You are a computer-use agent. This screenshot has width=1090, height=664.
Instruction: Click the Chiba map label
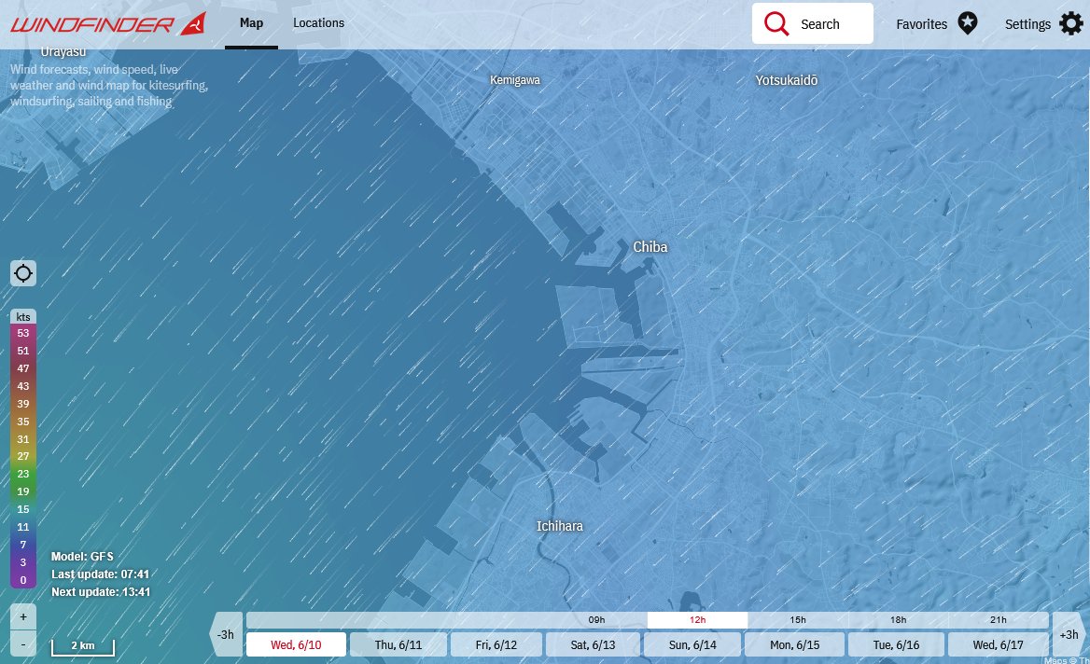click(x=650, y=247)
